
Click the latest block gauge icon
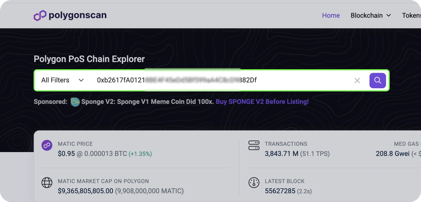(254, 183)
